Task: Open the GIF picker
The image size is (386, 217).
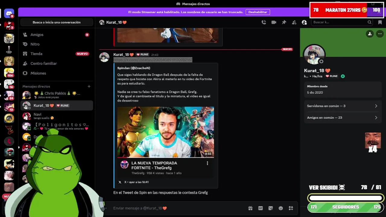Action: 261,208
